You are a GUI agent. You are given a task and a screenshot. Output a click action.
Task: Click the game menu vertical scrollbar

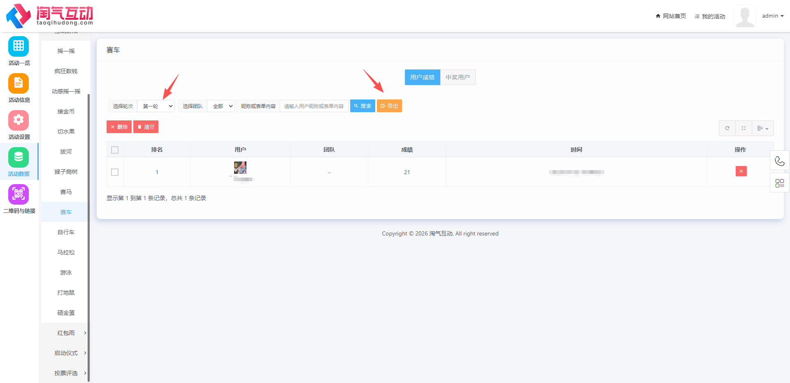click(x=88, y=238)
